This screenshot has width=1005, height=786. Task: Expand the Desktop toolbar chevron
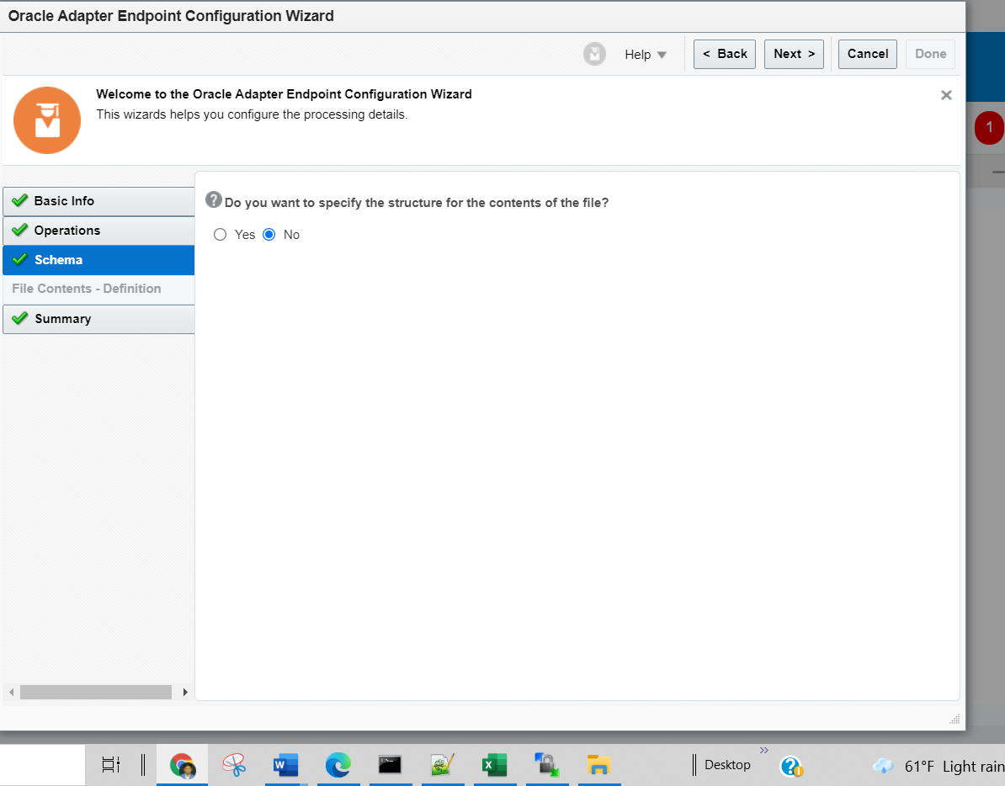coord(764,750)
